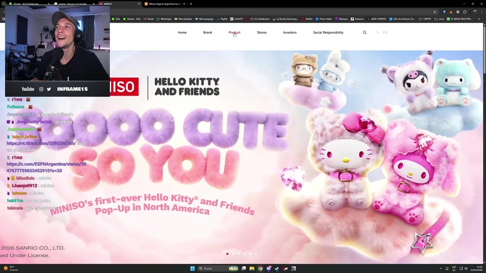The height and width of the screenshot is (273, 486).
Task: Open File Explorer from the taskbar
Action: click(252, 268)
